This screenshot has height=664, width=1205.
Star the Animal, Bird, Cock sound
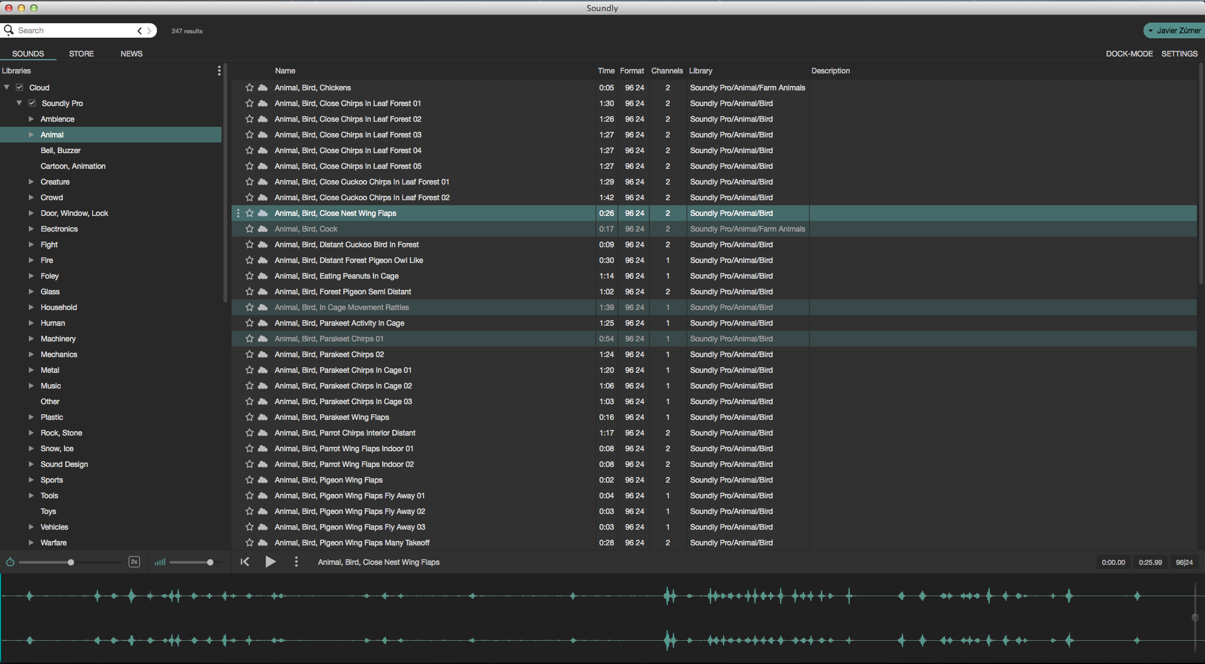(249, 229)
